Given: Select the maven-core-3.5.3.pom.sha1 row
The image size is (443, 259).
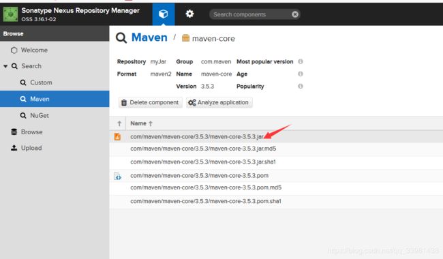Looking at the screenshot, I should tap(276, 201).
